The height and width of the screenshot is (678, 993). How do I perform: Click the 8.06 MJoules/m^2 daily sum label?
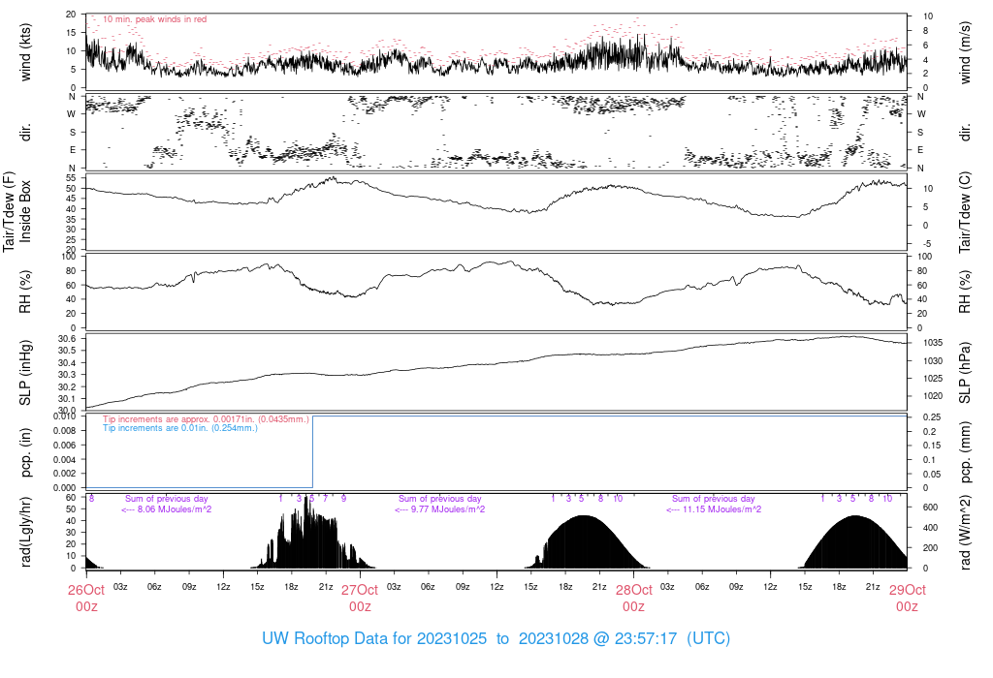click(167, 509)
